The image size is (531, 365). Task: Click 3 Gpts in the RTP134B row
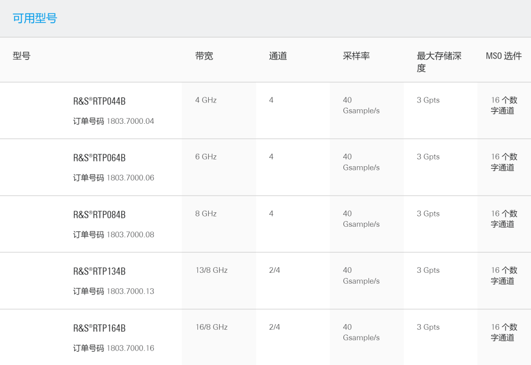click(428, 270)
